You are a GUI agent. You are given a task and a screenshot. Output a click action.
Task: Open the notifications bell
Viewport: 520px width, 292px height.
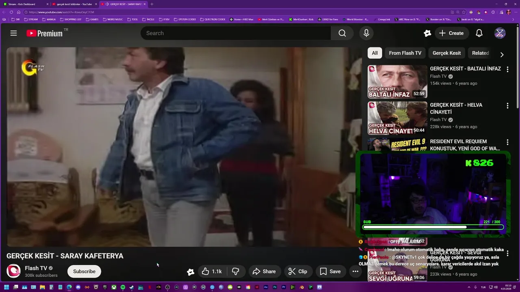[479, 33]
